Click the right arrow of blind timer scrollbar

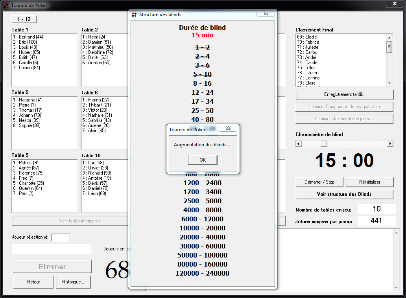pos(390,144)
